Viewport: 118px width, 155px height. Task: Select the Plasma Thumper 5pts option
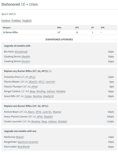[x=59, y=87]
